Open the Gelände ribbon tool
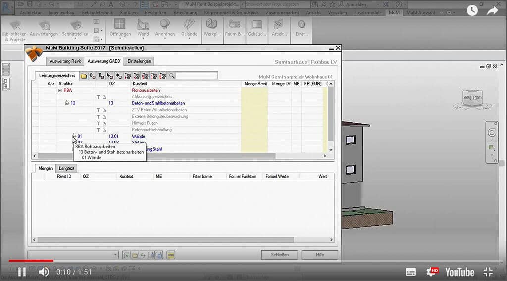This screenshot has width=507, height=281. point(189,28)
